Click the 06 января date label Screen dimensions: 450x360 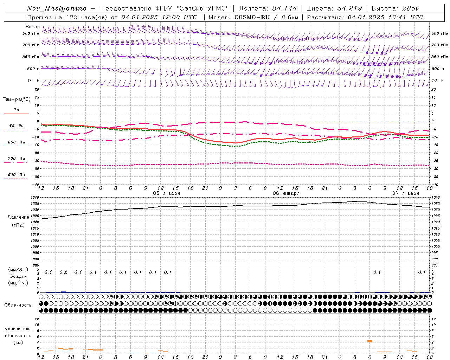pyautogui.click(x=286, y=193)
